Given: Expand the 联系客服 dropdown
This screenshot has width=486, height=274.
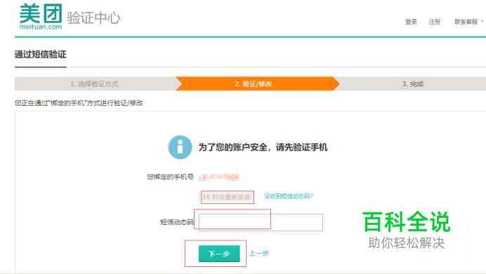Looking at the screenshot, I should (x=468, y=22).
